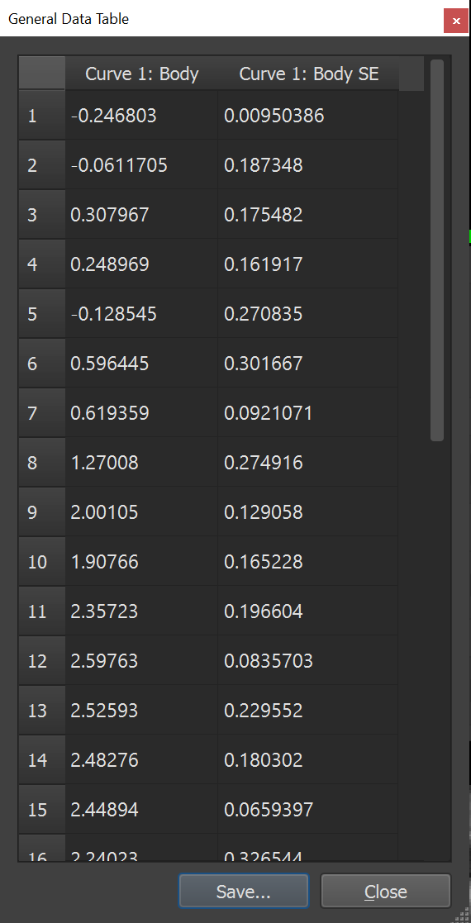Select the cell with value 1.27008
Image resolution: width=471 pixels, height=923 pixels.
pos(141,462)
